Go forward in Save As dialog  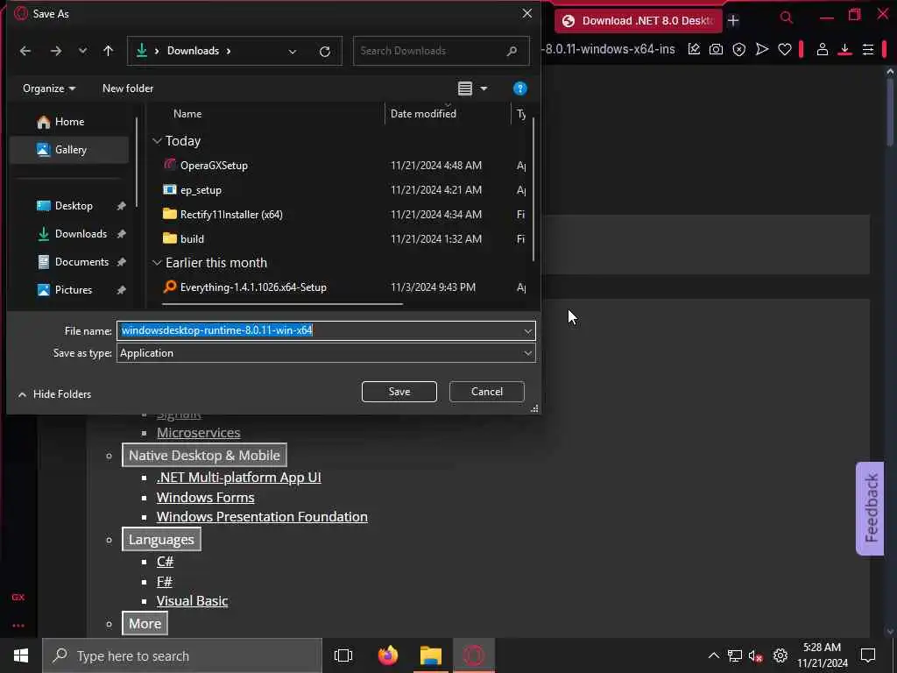tap(55, 51)
